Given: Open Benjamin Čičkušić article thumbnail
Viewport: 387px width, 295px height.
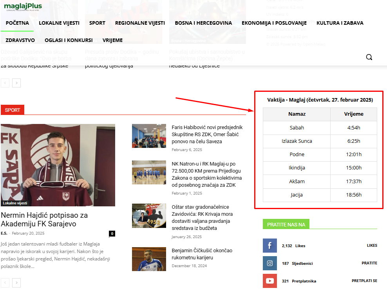Looking at the screenshot, I should point(149,259).
